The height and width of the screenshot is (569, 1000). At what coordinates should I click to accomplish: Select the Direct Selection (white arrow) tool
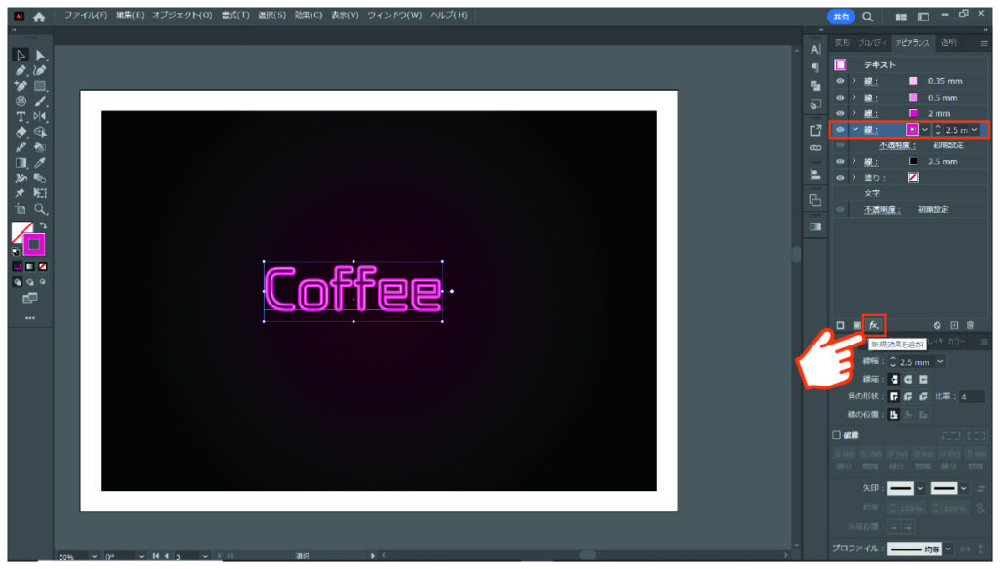pyautogui.click(x=40, y=56)
